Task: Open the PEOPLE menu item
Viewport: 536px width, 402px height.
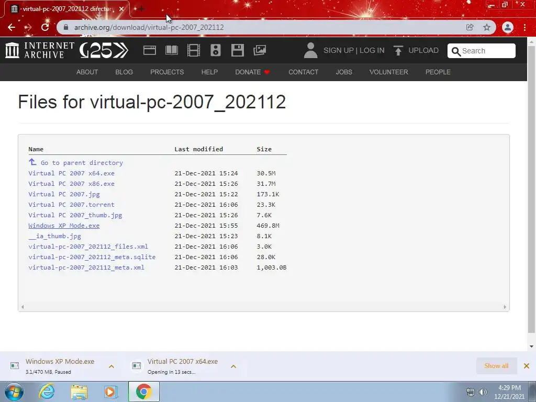Action: coord(438,72)
